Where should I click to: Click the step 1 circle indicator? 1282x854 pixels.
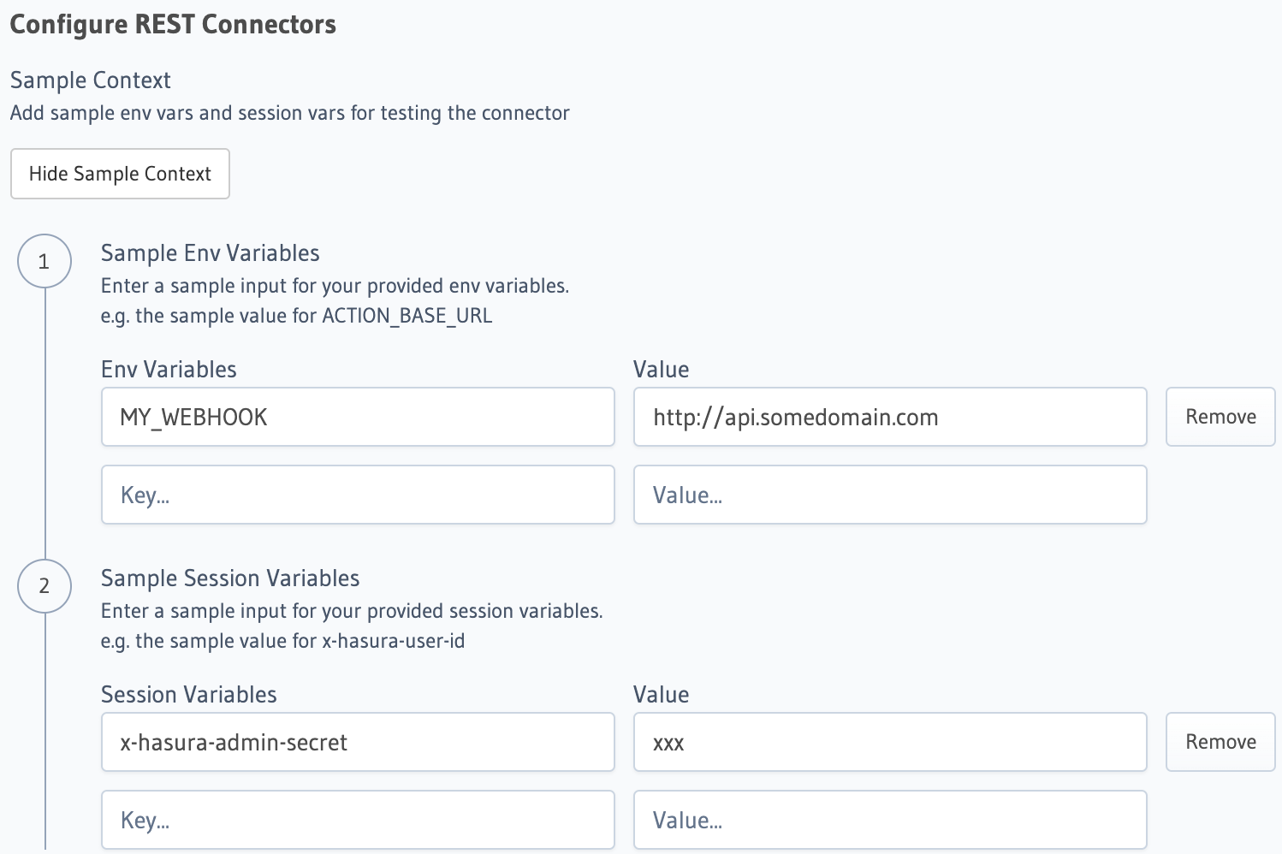tap(45, 261)
